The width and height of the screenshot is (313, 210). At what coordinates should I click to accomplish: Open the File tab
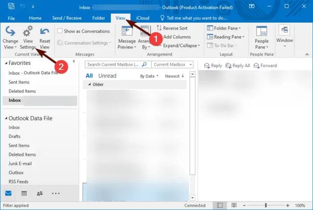[11, 18]
